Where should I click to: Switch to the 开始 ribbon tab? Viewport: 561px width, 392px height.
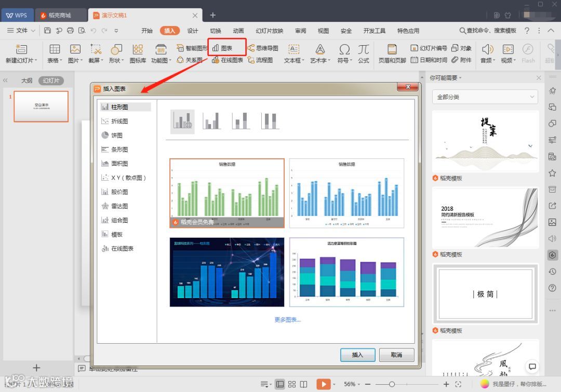146,31
